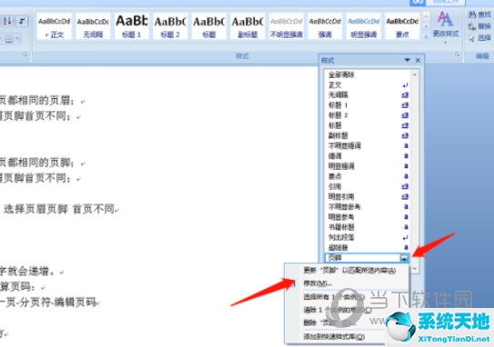Open the 选择 (Select) dropdown in the editing group
The image size is (494, 347).
click(479, 38)
